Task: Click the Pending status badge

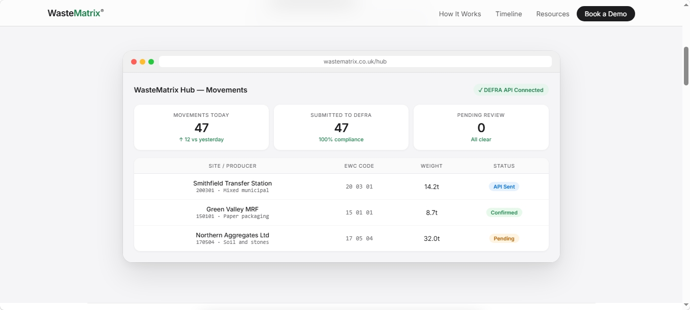Action: tap(504, 238)
